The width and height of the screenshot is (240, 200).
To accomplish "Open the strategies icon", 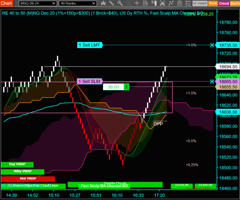I will pos(179,3).
